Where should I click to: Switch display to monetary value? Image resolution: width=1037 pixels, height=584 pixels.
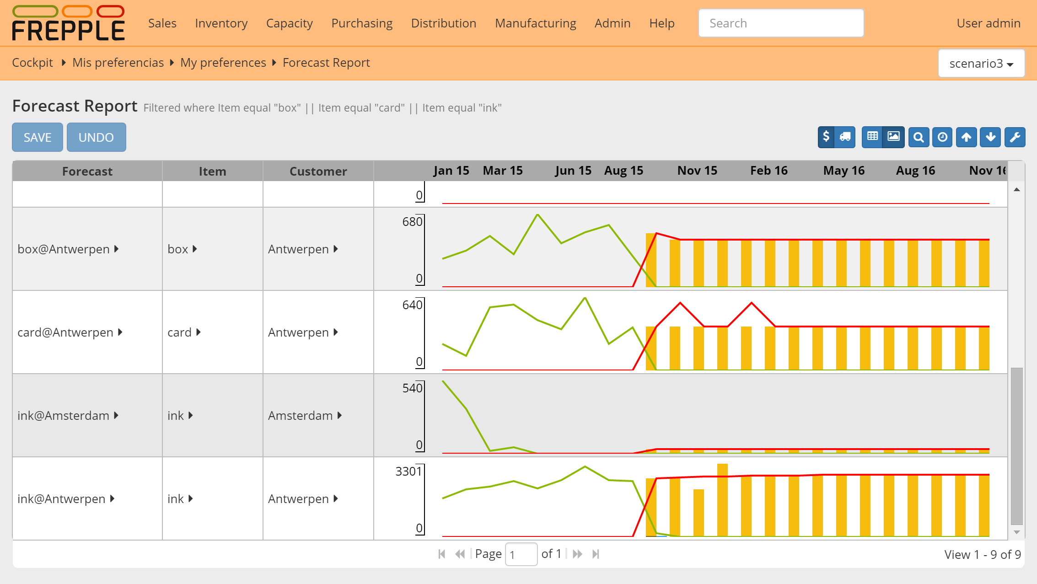[826, 137]
